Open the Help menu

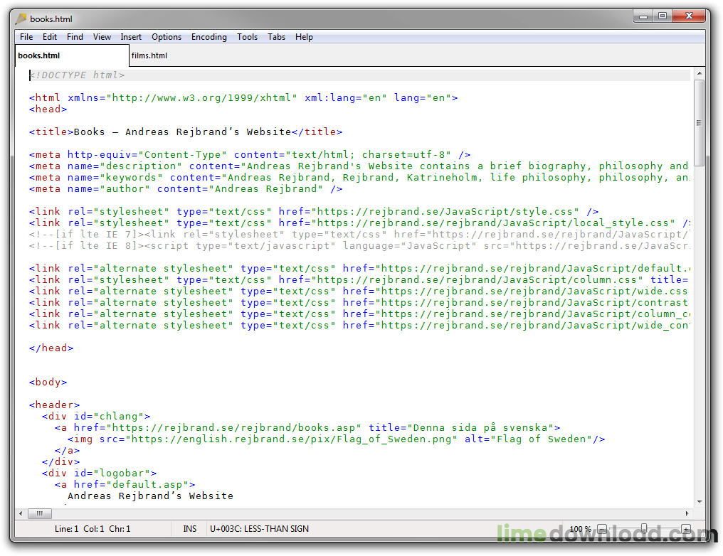(304, 37)
